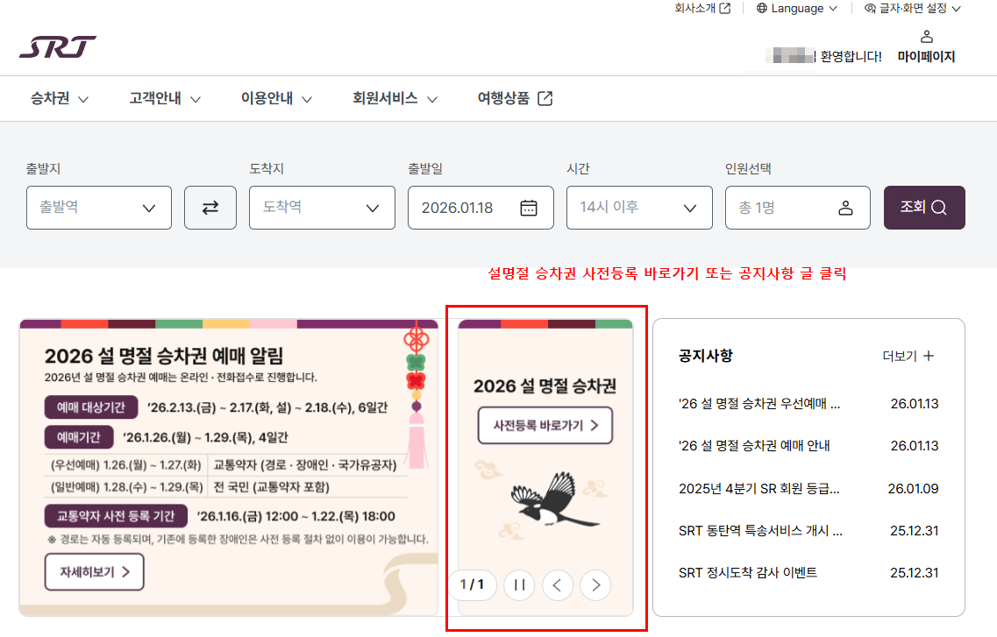Click the 조회 search button
The width and height of the screenshot is (997, 637).
[x=924, y=208]
